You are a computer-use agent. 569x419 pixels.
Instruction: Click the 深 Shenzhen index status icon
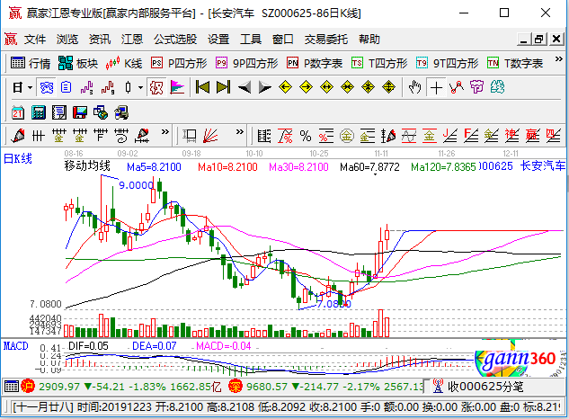(236, 387)
